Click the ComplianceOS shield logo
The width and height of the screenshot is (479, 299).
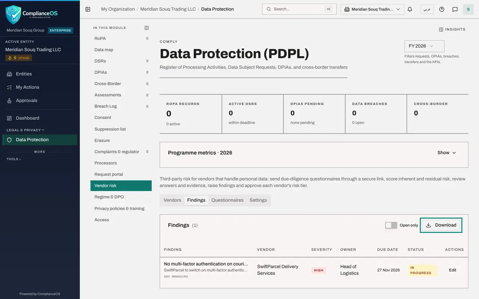click(13, 15)
